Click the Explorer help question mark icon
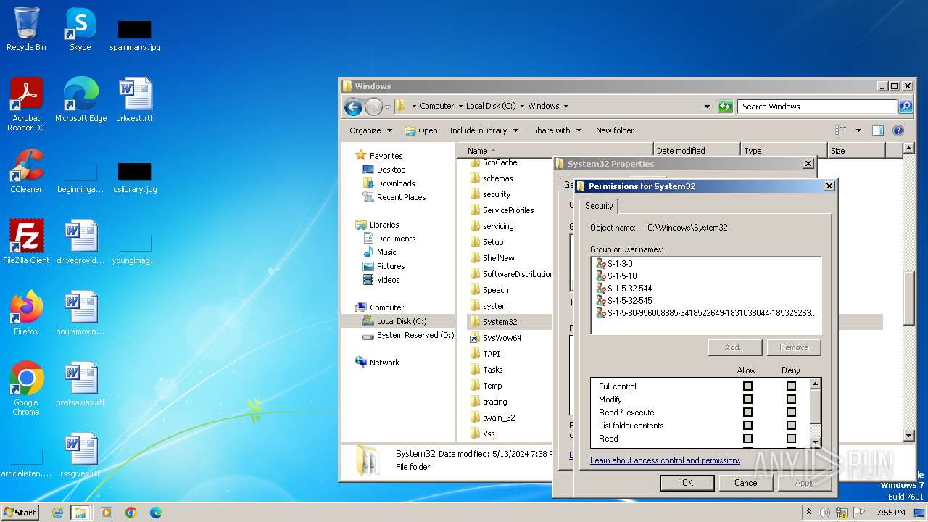Viewport: 928px width, 522px height. [x=898, y=130]
